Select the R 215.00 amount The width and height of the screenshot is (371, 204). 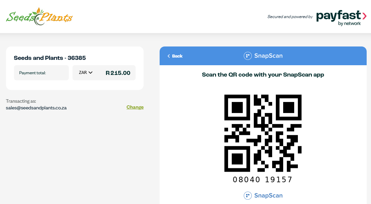pyautogui.click(x=118, y=73)
